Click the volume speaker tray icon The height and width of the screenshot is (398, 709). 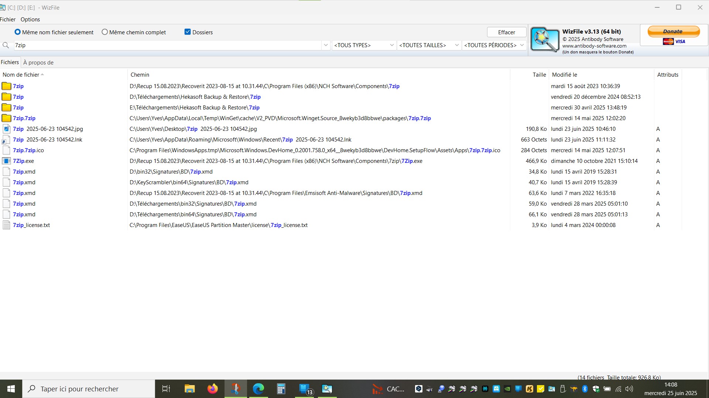629,389
